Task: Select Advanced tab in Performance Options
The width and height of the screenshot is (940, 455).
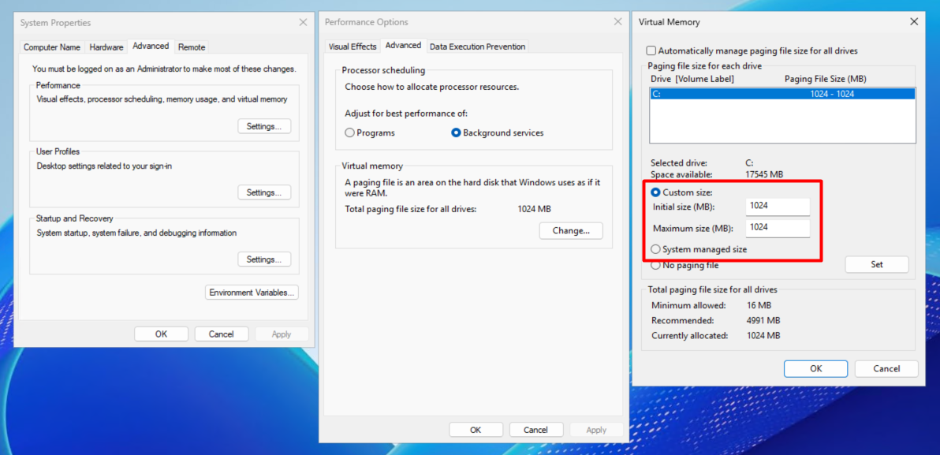Action: (x=404, y=46)
